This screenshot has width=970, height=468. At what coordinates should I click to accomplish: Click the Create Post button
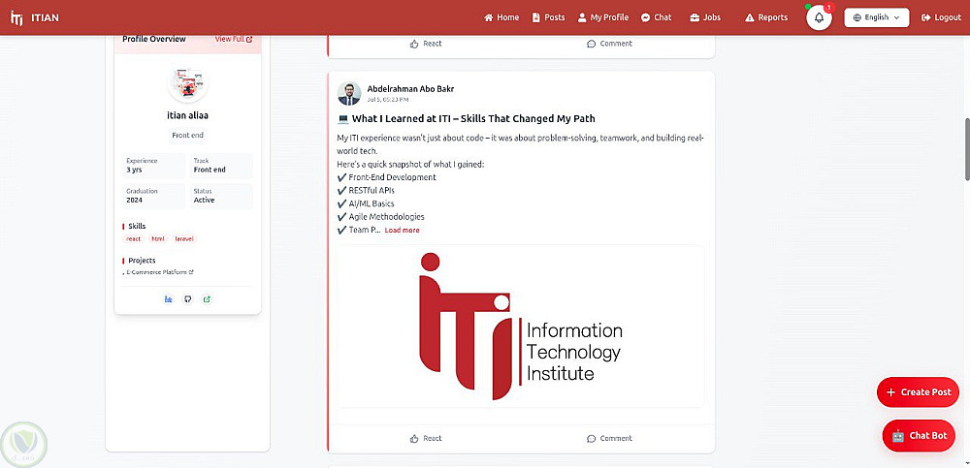click(x=918, y=392)
